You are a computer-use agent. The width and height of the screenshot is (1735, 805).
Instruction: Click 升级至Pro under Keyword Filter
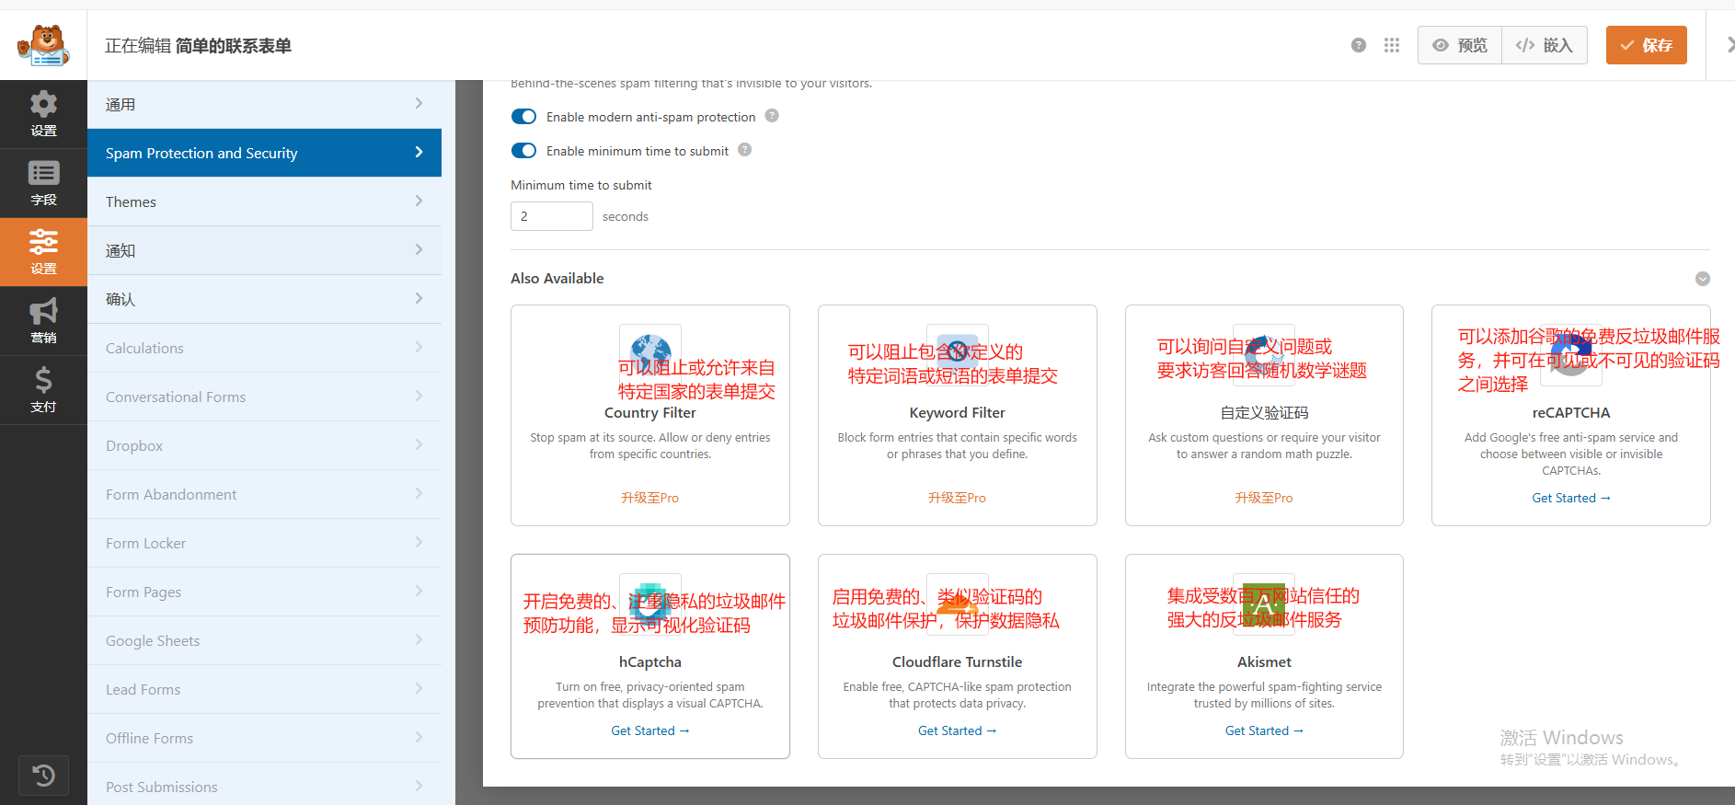pyautogui.click(x=957, y=498)
